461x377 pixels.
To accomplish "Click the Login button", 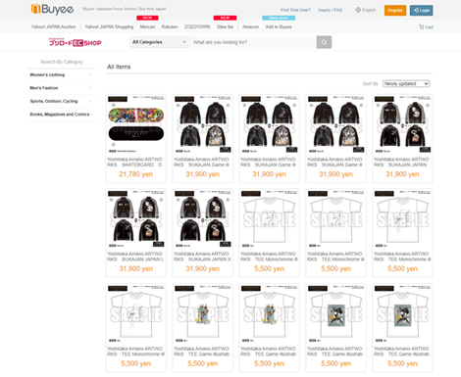I will point(422,10).
